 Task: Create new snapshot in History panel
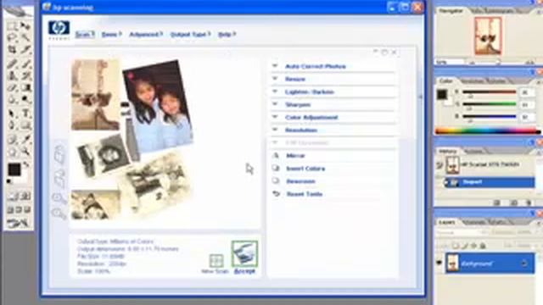[x=513, y=202]
